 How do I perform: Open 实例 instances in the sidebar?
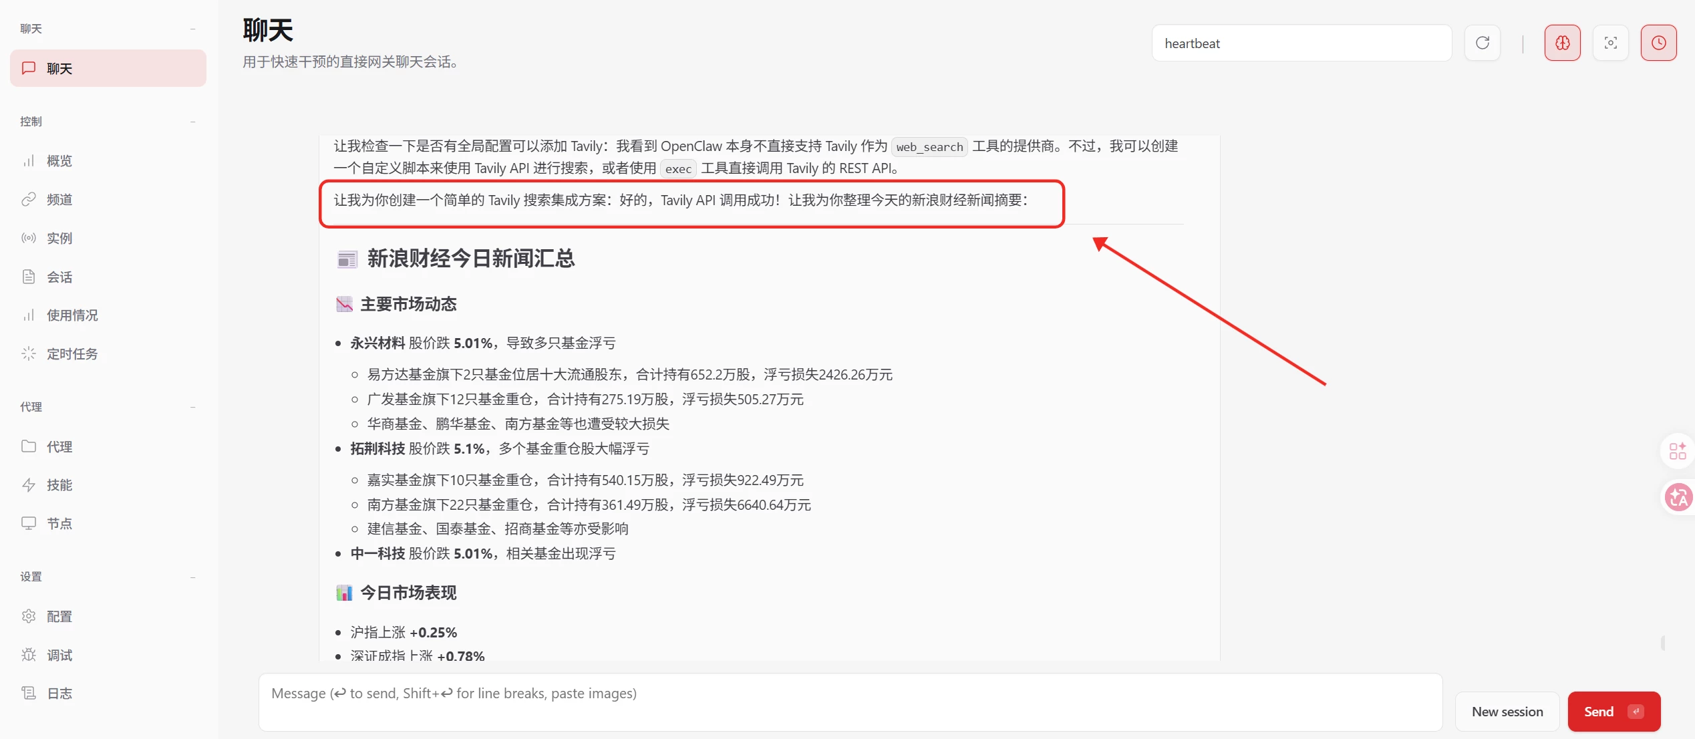59,238
